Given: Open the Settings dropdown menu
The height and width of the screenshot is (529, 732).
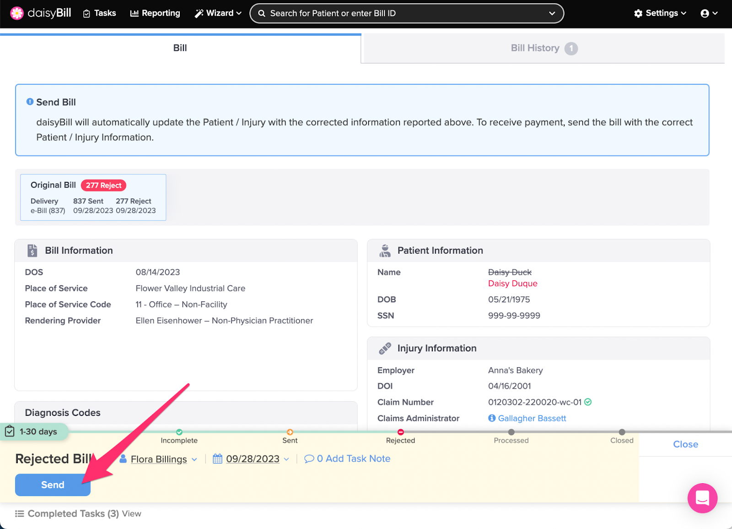Looking at the screenshot, I should pos(660,13).
